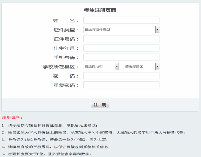Click the 学校所在县区 field label
Viewport: 201px width, 157px height.
(61, 67)
